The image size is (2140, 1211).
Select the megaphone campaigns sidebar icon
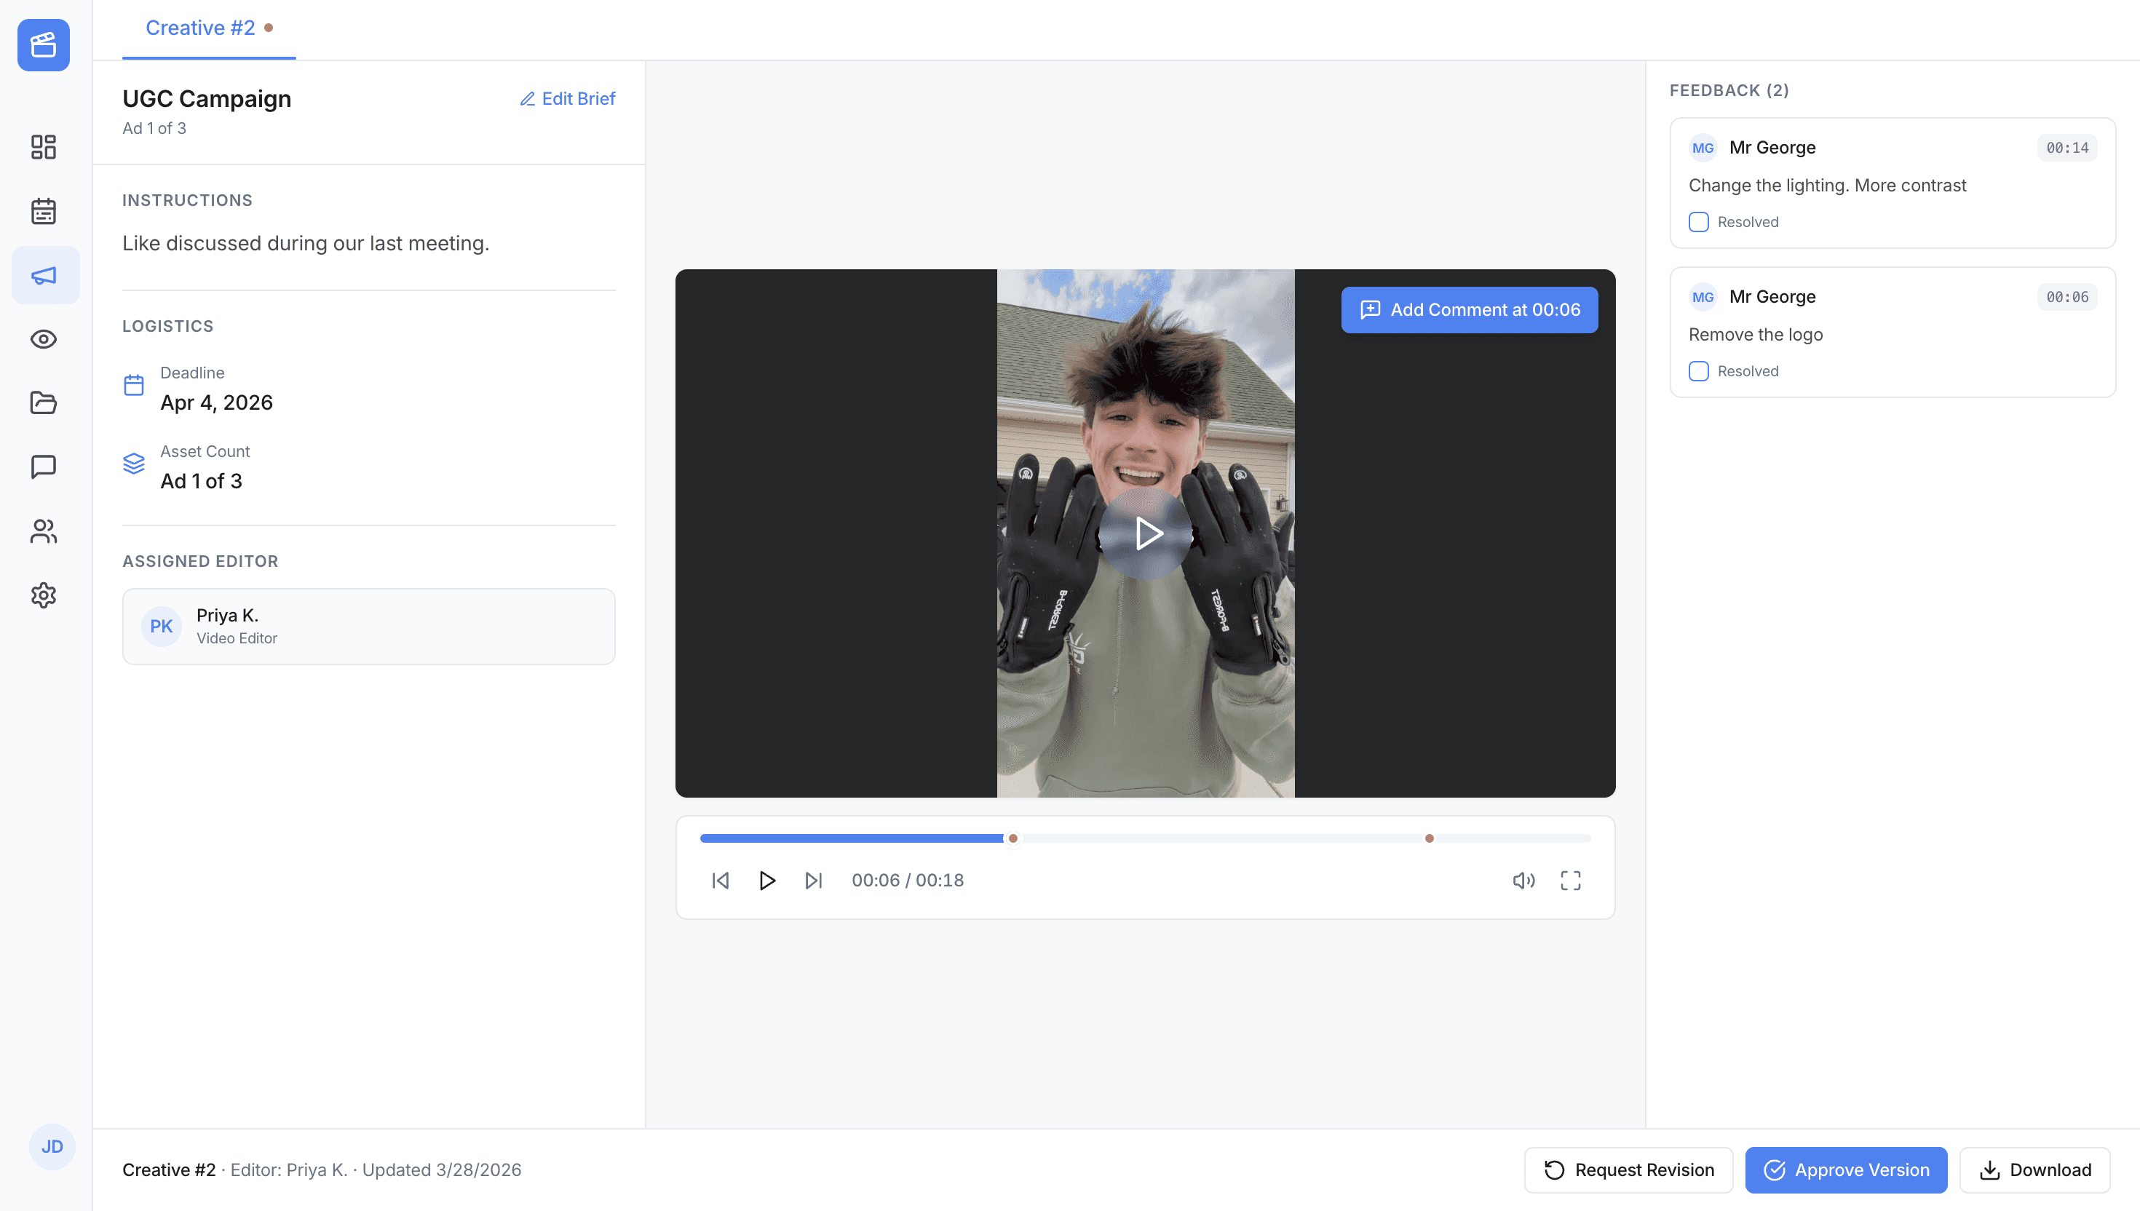click(x=43, y=275)
